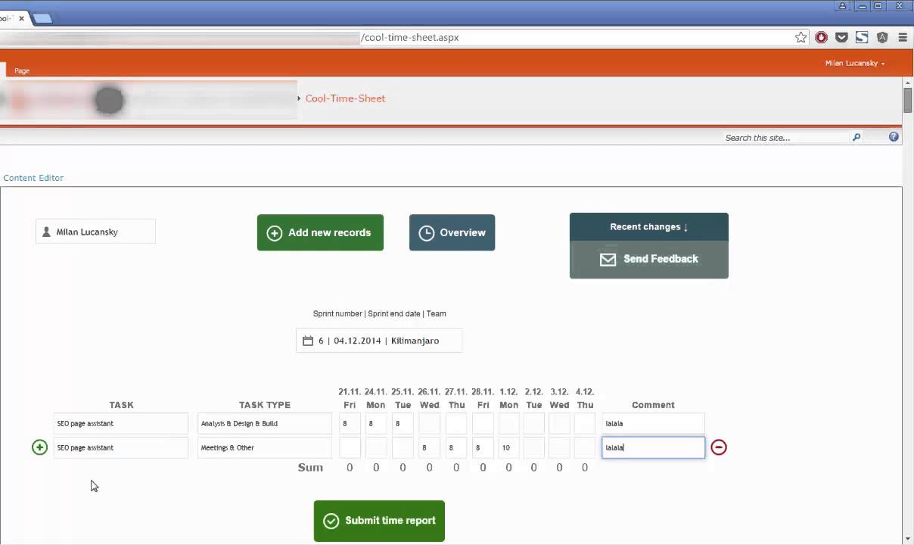This screenshot has height=545, width=914.
Task: Open Cool-Time-Sheet breadcrumb link
Action: [345, 98]
